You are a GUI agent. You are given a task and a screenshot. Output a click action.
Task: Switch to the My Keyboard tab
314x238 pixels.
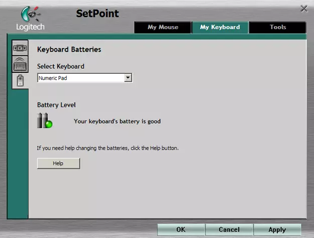pos(220,27)
